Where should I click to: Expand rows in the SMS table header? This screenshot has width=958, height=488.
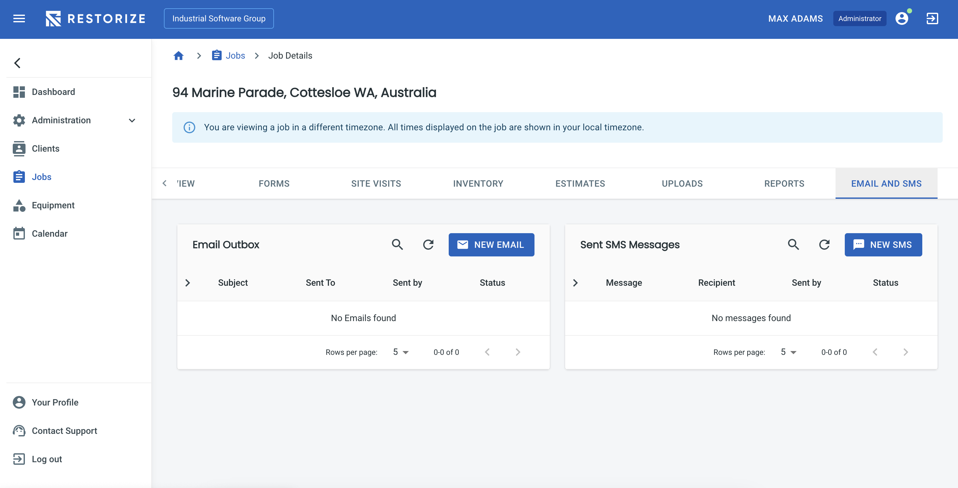click(x=575, y=283)
